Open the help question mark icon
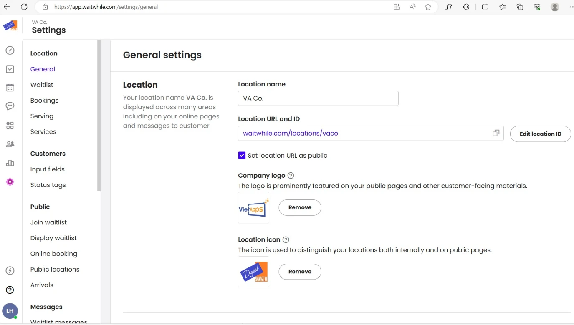 click(10, 290)
